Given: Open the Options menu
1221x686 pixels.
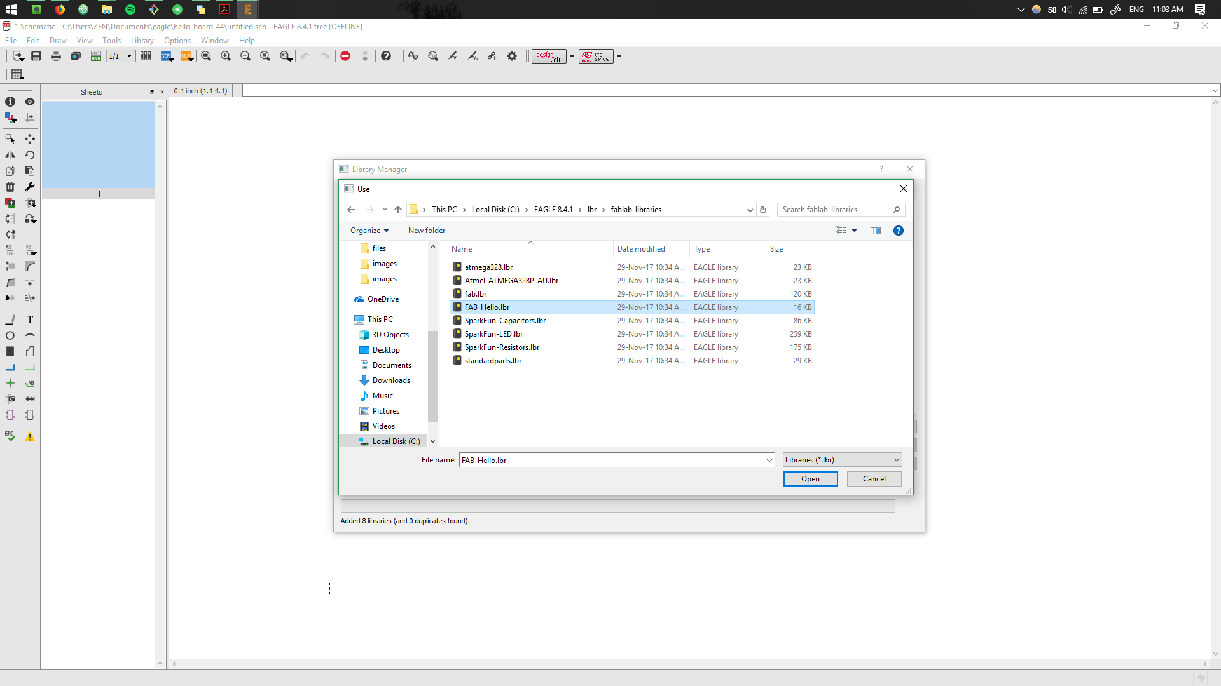Looking at the screenshot, I should [x=177, y=41].
